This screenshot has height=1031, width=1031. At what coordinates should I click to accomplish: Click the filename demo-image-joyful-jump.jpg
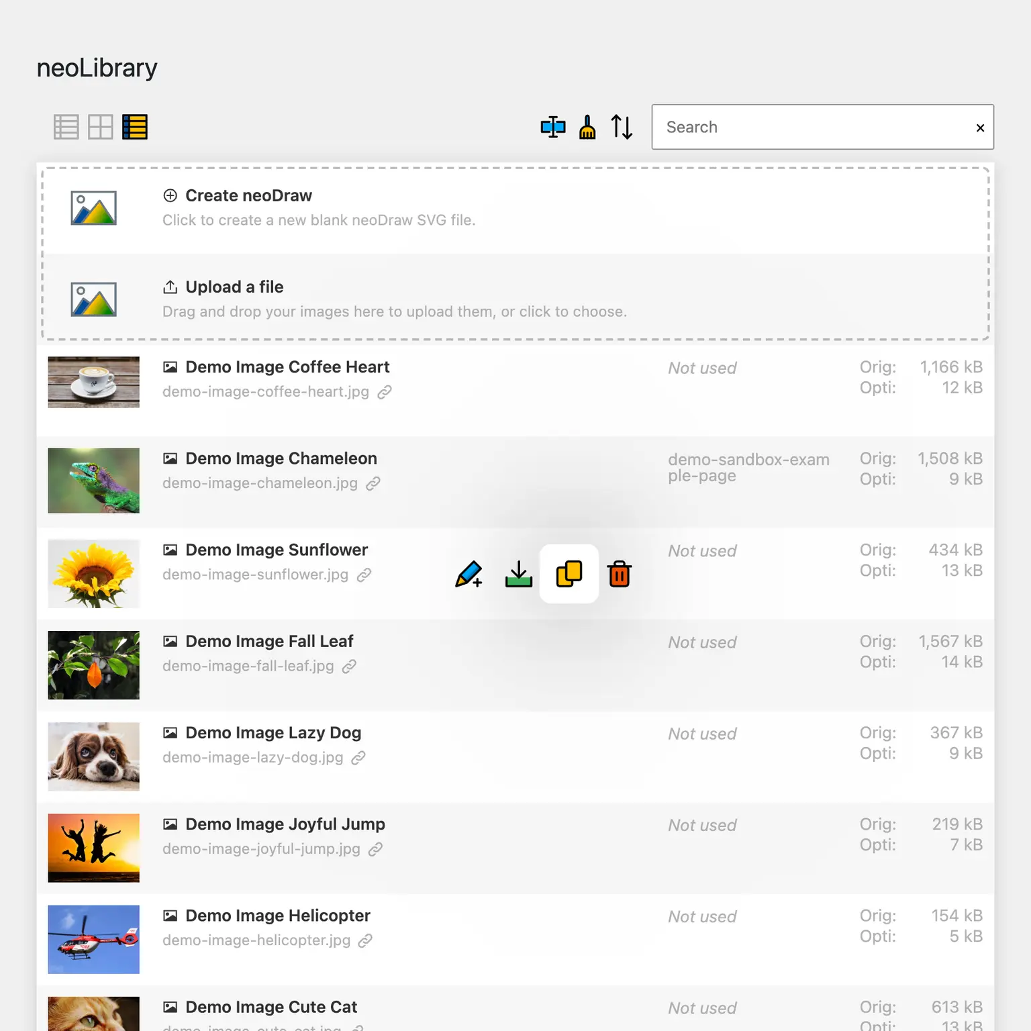pyautogui.click(x=262, y=848)
